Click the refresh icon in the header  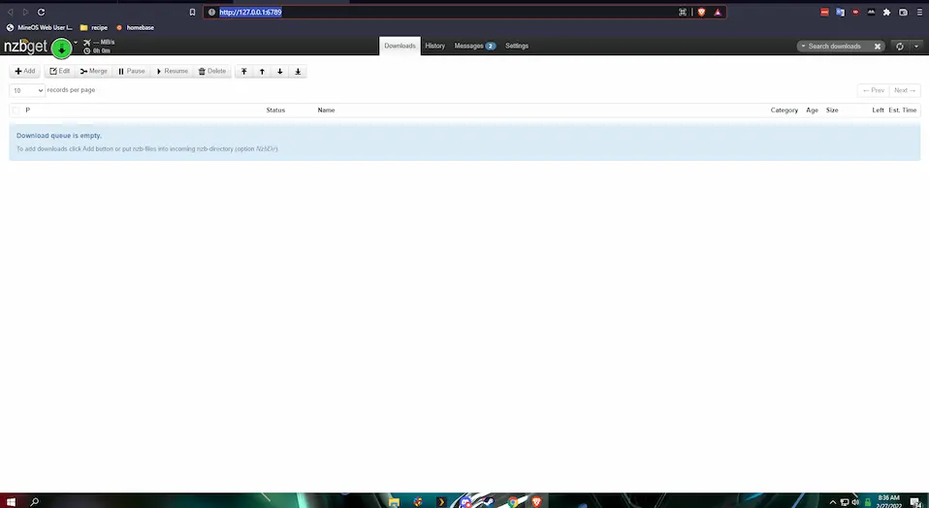pos(900,47)
